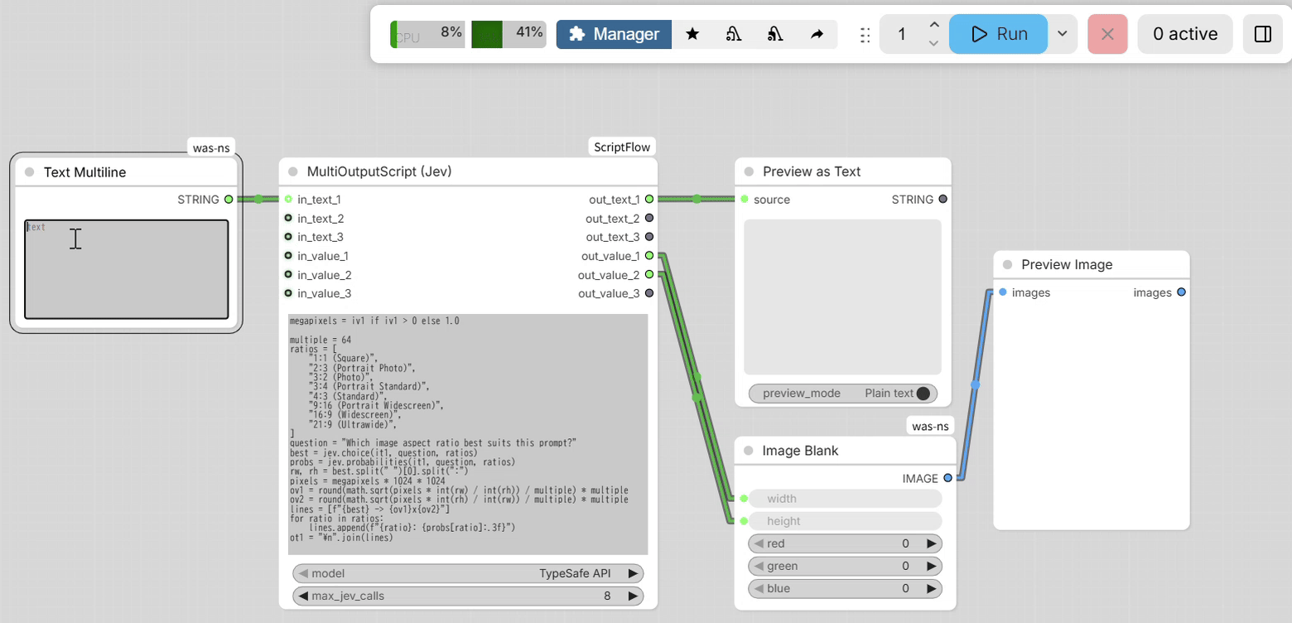
Task: Collapse the Preview Image node dot
Action: [x=1007, y=264]
